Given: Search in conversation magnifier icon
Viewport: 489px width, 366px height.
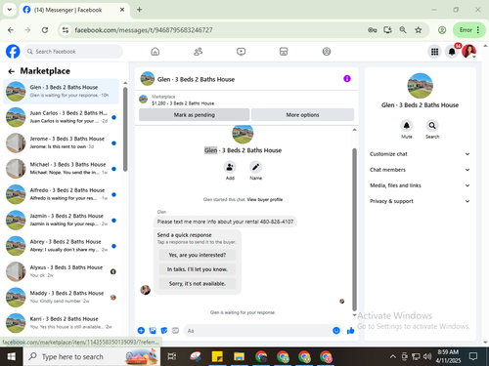Looking at the screenshot, I should coord(432,126).
